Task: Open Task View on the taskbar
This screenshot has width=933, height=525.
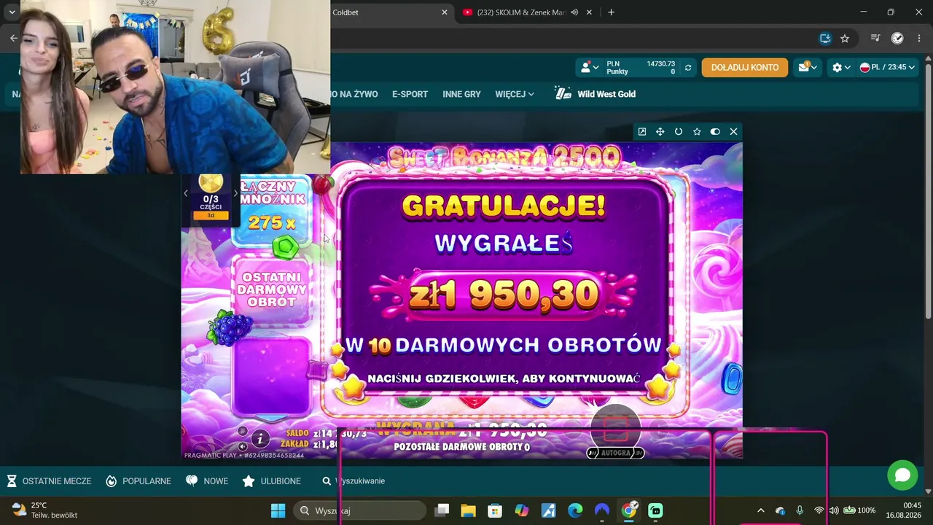Action: (x=442, y=510)
